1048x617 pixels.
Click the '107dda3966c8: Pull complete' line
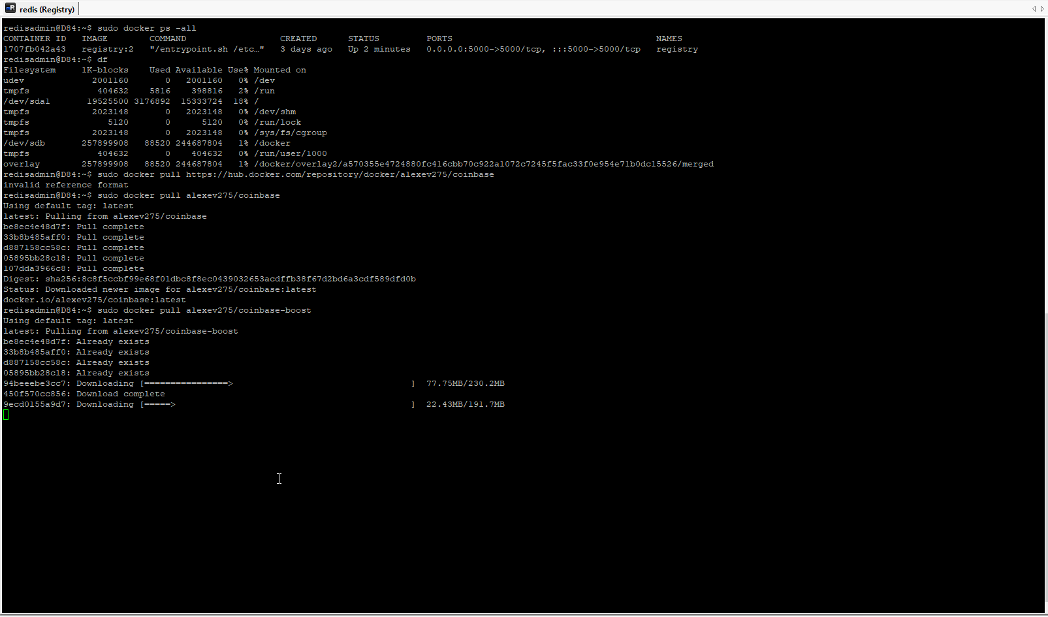74,268
